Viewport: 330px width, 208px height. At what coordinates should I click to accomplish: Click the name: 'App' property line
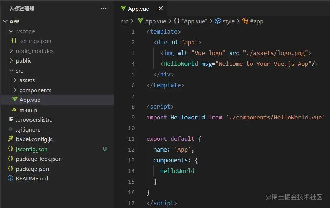173,149
